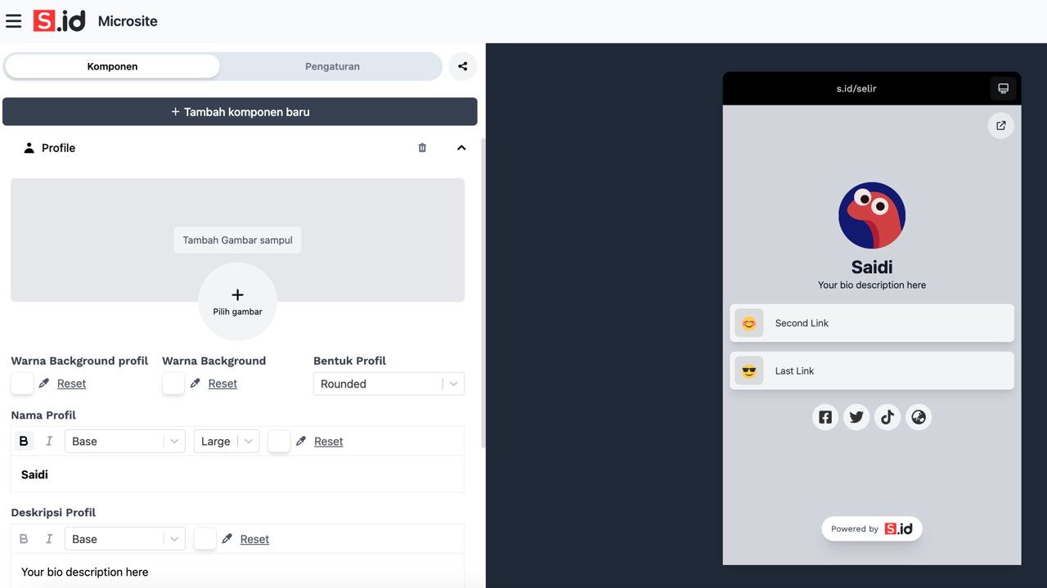Click the Twitter icon in preview
The width and height of the screenshot is (1047, 588).
tap(856, 417)
